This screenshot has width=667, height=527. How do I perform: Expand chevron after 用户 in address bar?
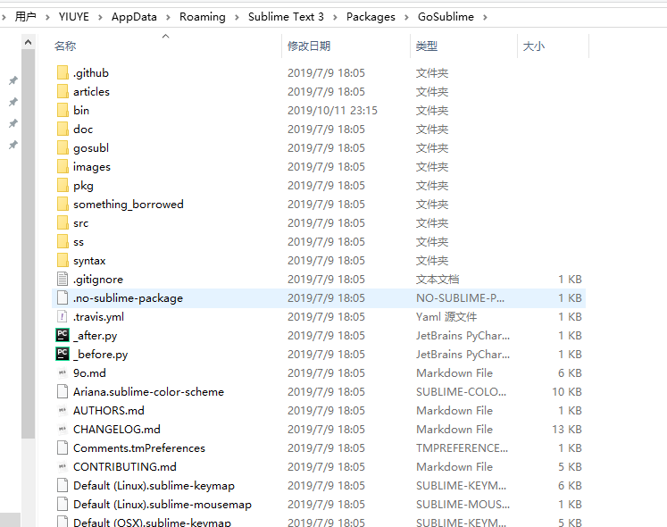pos(47,17)
